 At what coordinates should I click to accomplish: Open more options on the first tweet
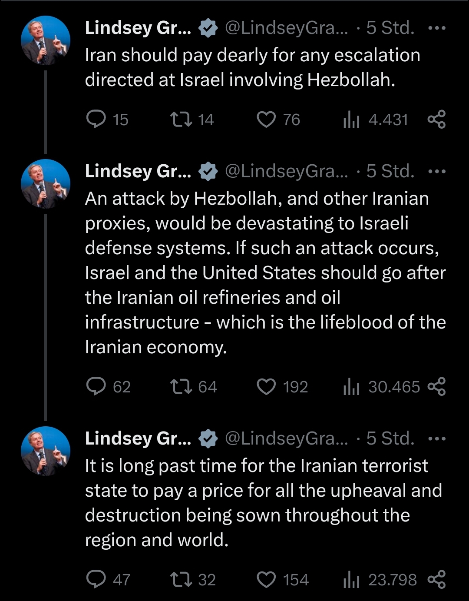pos(436,28)
